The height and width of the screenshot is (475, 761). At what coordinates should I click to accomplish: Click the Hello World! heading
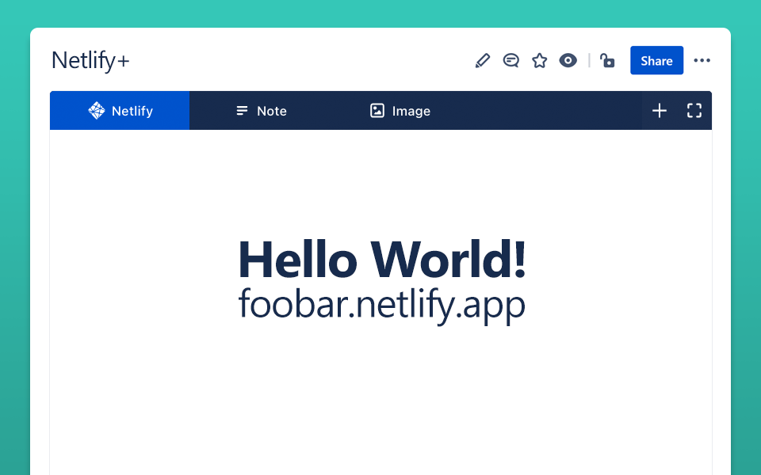click(382, 260)
